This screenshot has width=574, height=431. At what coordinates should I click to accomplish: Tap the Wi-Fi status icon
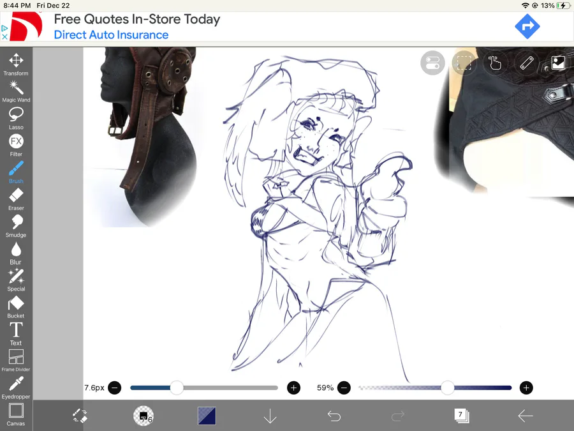525,6
